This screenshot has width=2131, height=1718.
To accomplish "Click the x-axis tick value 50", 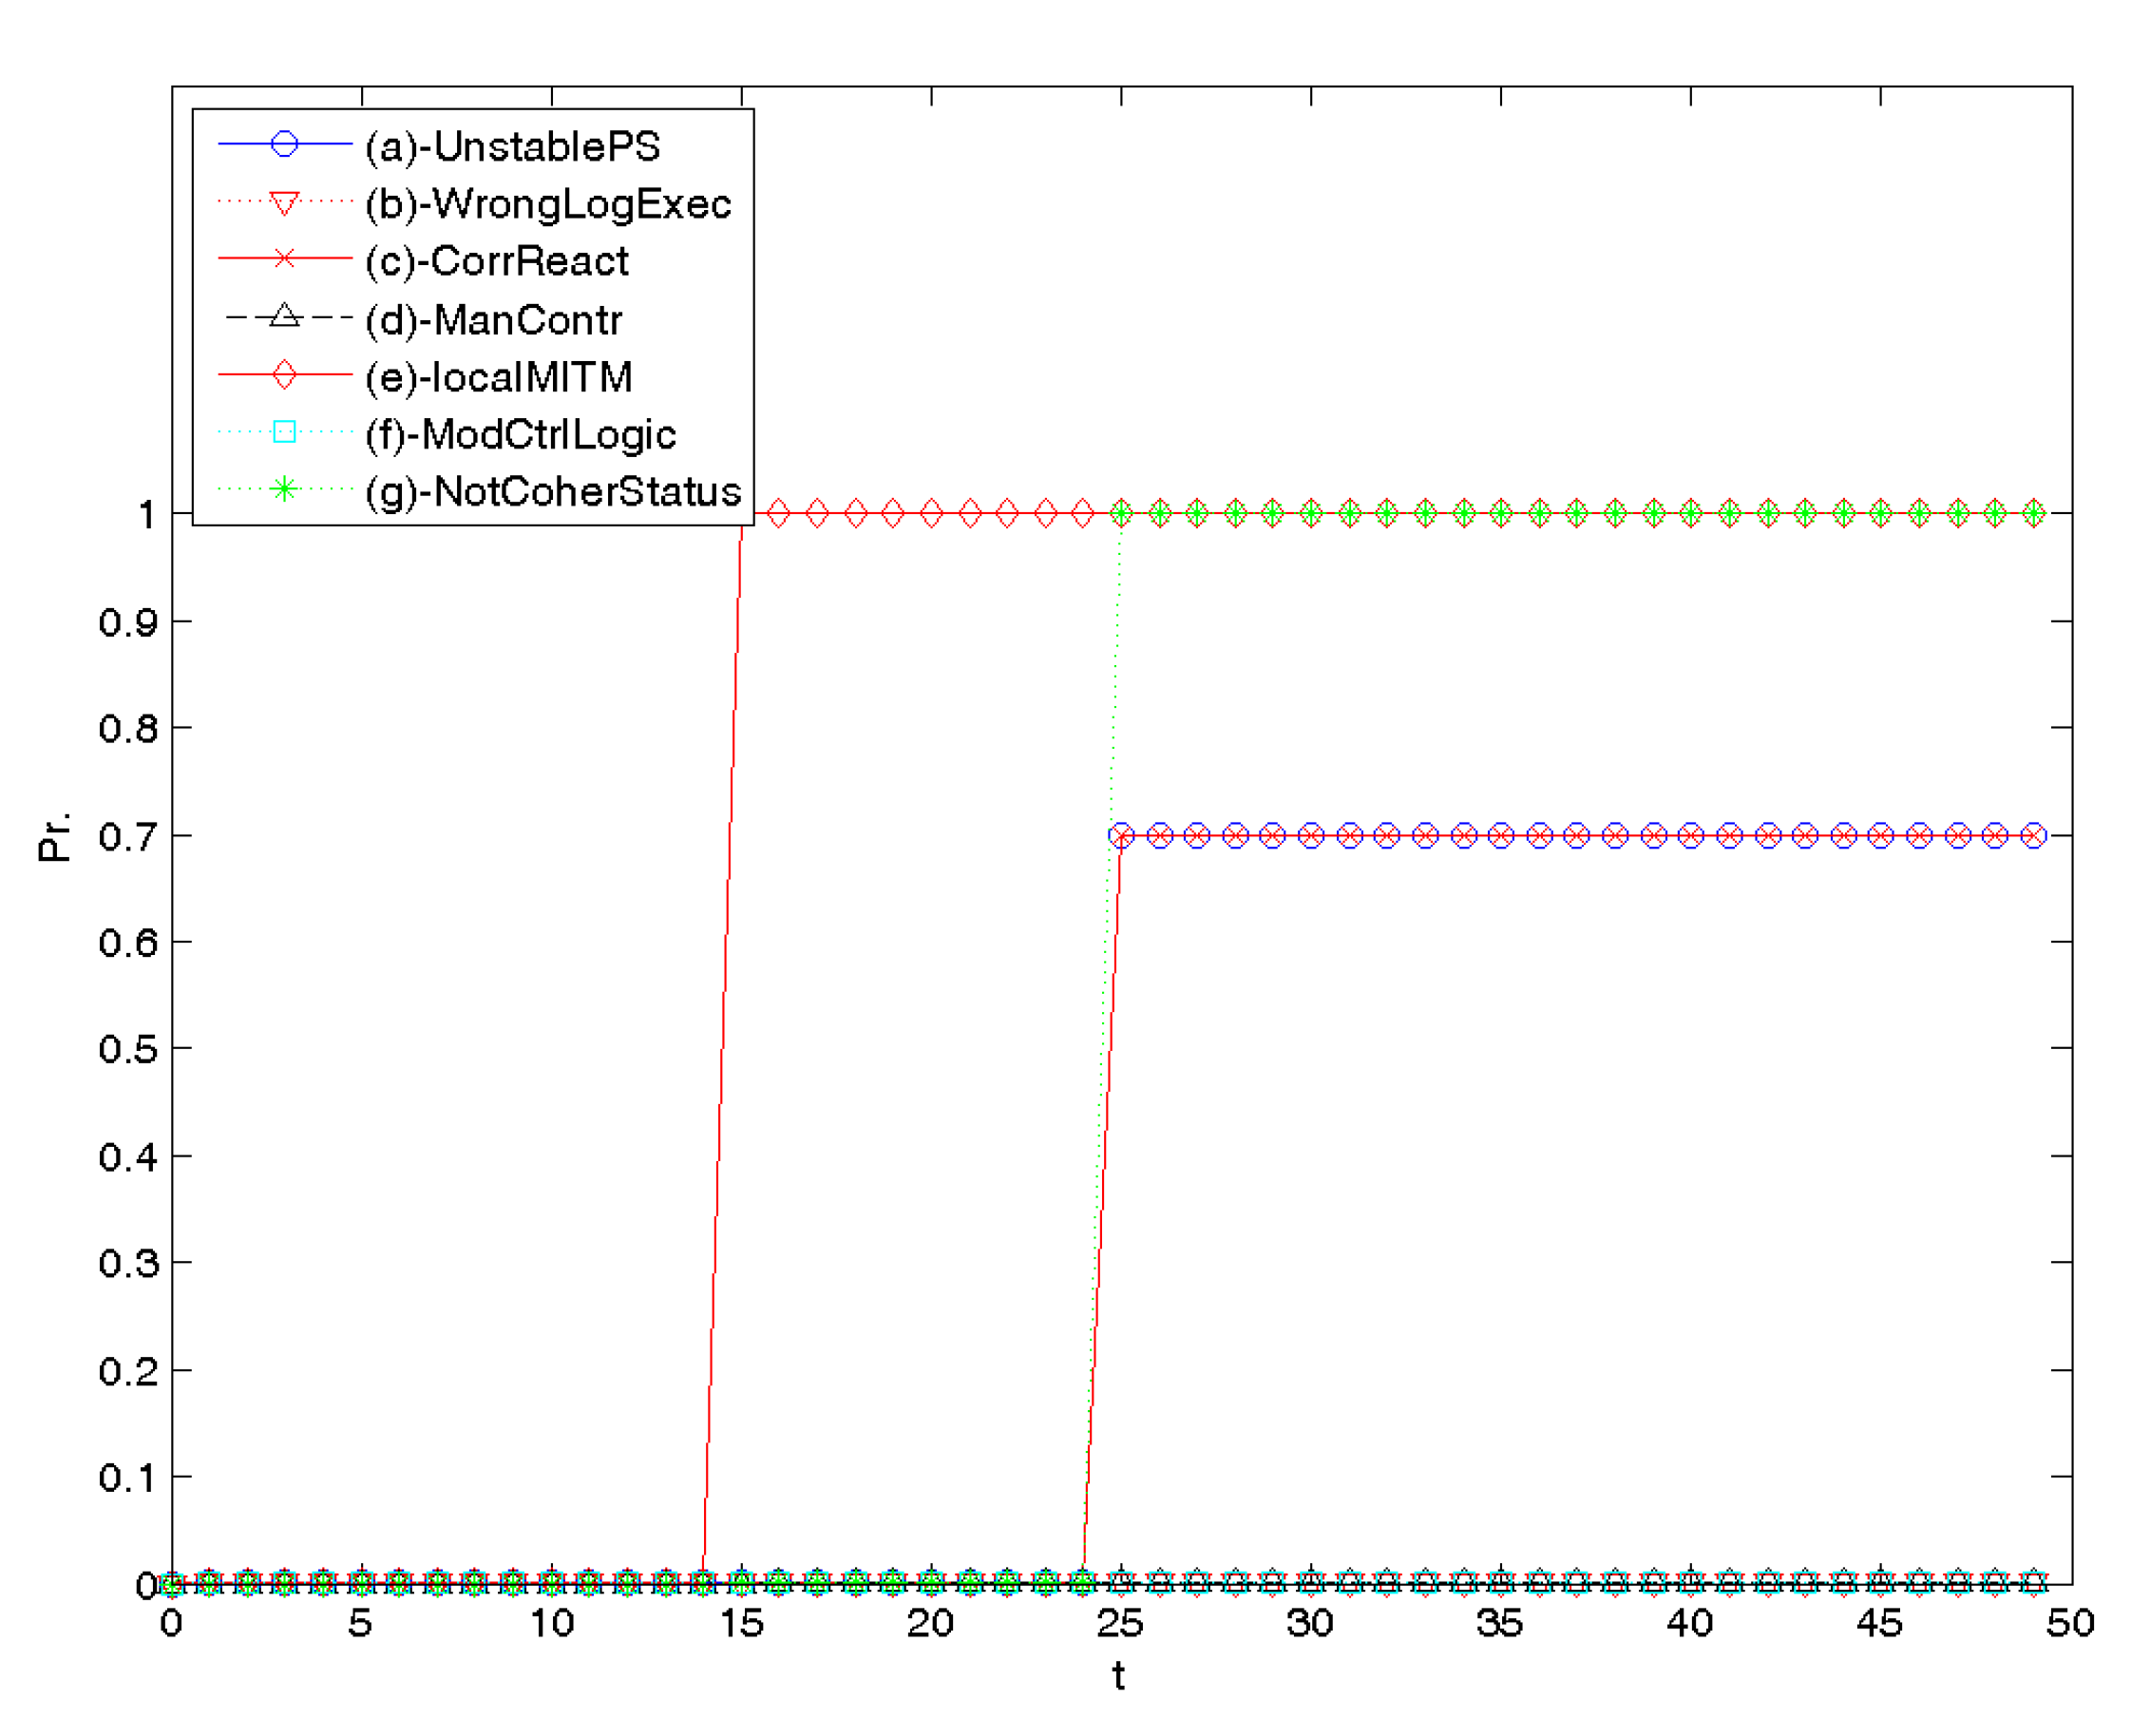I will pos(2069,1624).
